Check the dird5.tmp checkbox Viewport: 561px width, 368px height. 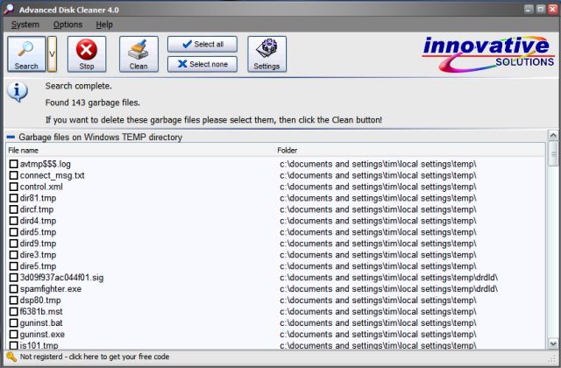(14, 232)
